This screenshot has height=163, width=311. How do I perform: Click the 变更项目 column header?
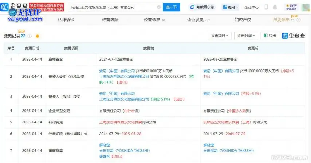[71, 48]
